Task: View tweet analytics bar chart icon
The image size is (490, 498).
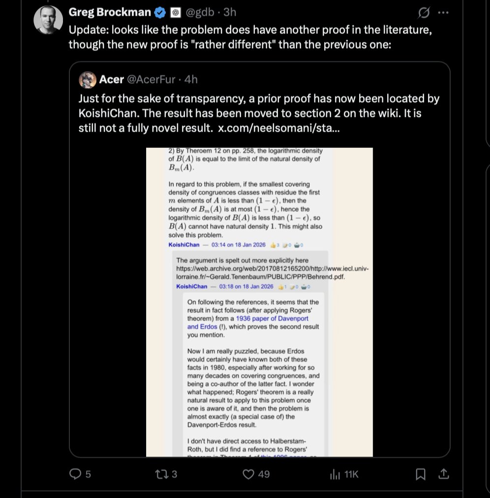Action: [335, 474]
